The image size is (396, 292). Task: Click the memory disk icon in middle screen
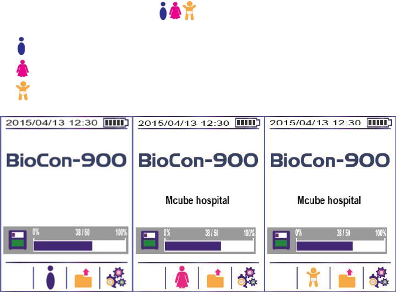click(150, 241)
